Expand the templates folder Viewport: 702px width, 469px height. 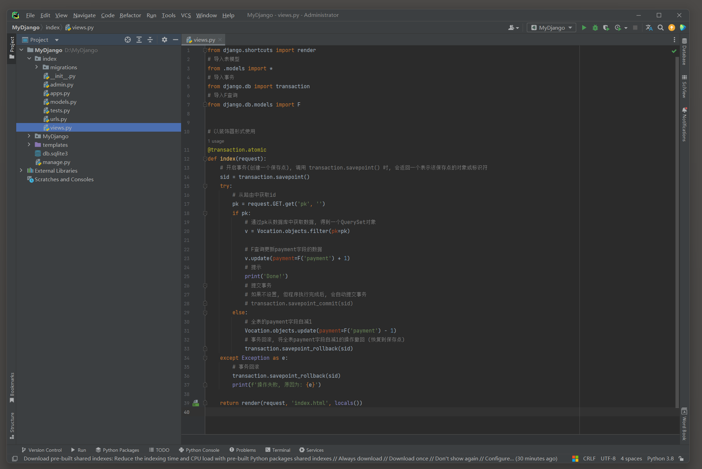(x=29, y=145)
